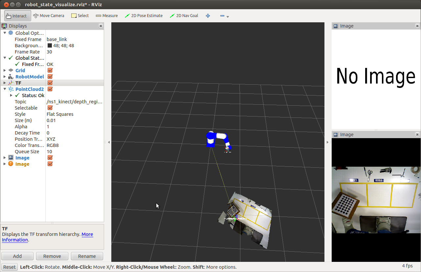Toggle the TF display checkbox
This screenshot has width=421, height=272.
50,83
